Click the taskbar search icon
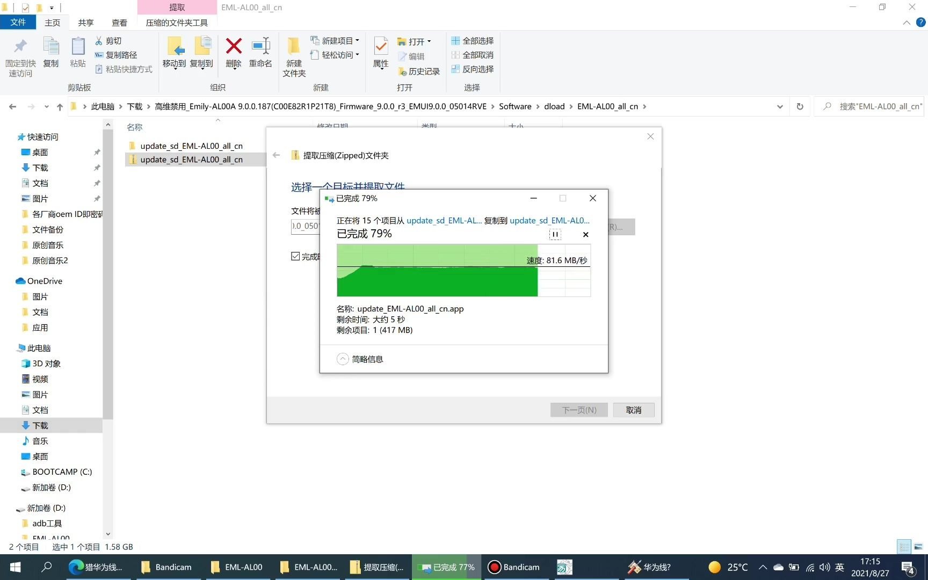 coord(47,567)
